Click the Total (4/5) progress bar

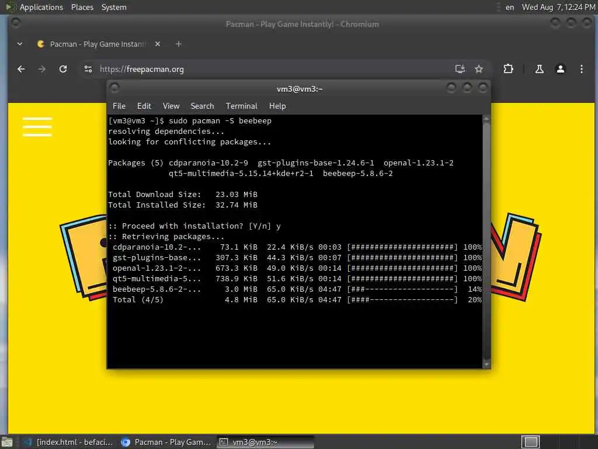point(402,300)
